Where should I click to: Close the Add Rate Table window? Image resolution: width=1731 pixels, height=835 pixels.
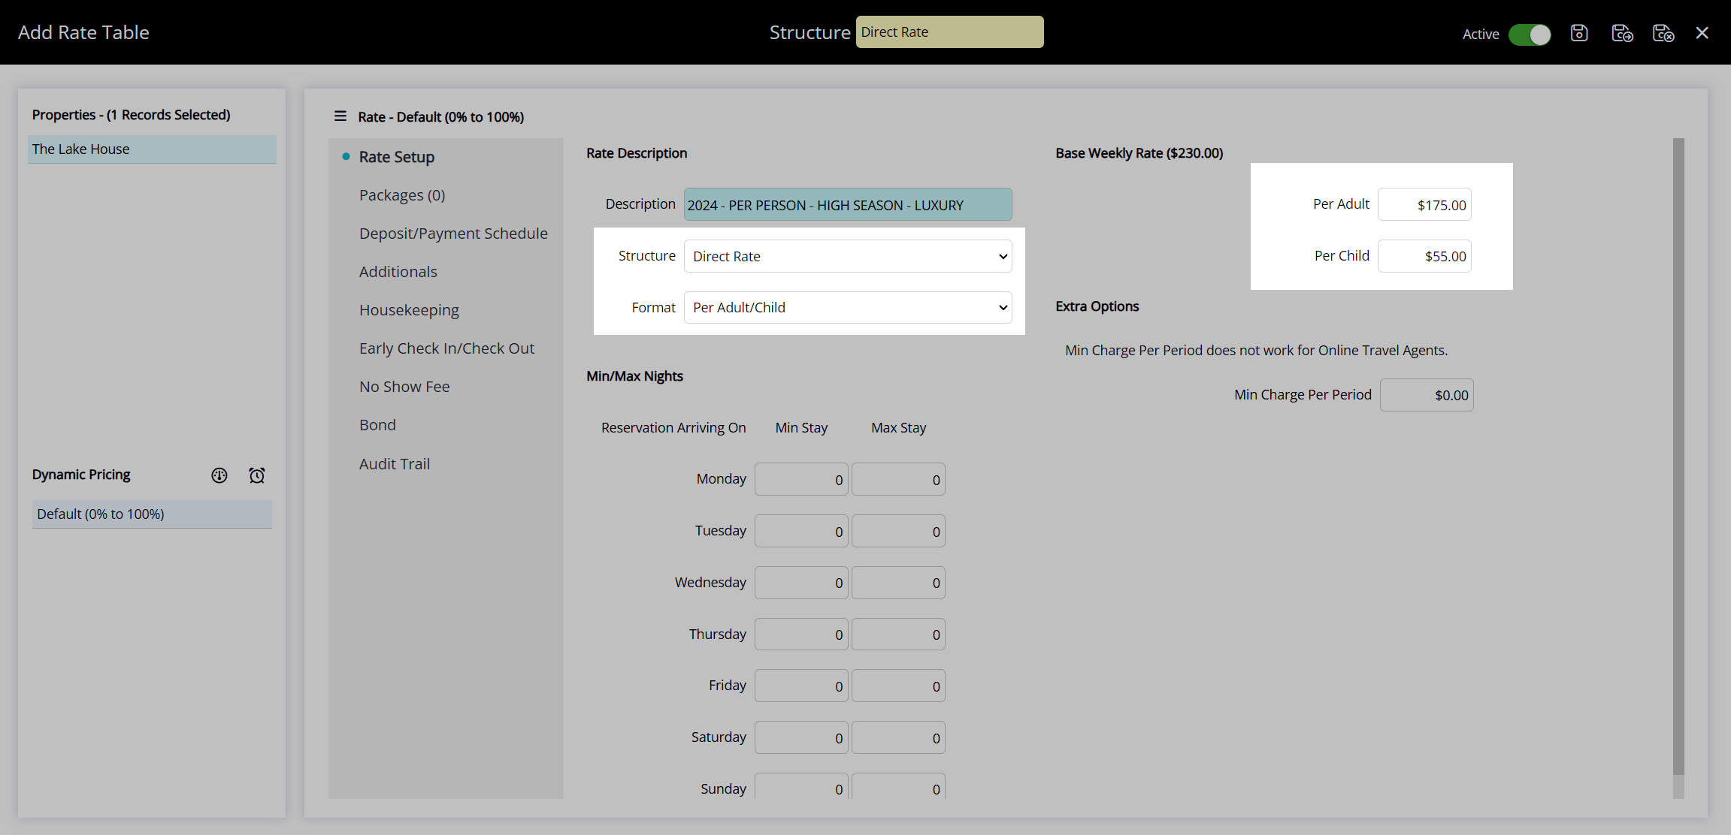tap(1702, 33)
